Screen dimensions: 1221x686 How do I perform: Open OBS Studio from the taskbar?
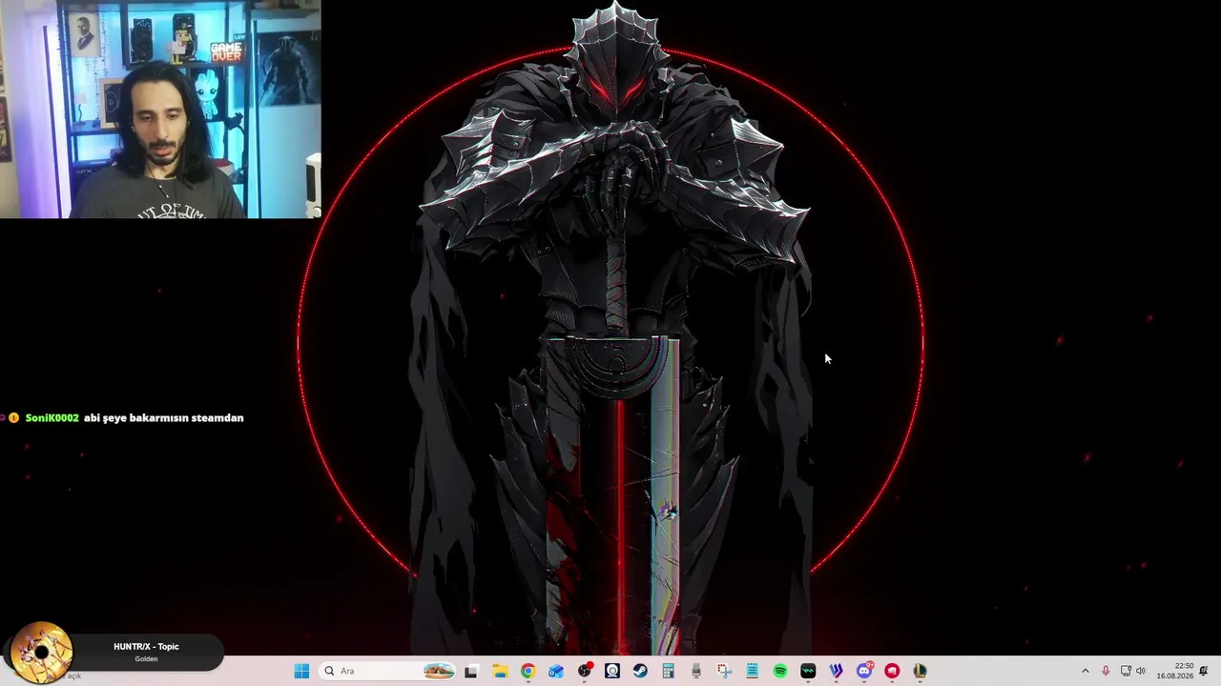(x=585, y=671)
